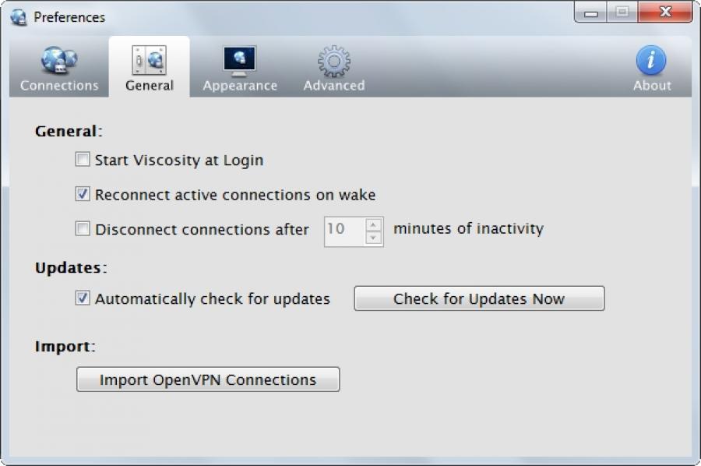Screen dimensions: 701x466
Task: Decrease inactivity minutes with down arrow
Action: click(373, 238)
